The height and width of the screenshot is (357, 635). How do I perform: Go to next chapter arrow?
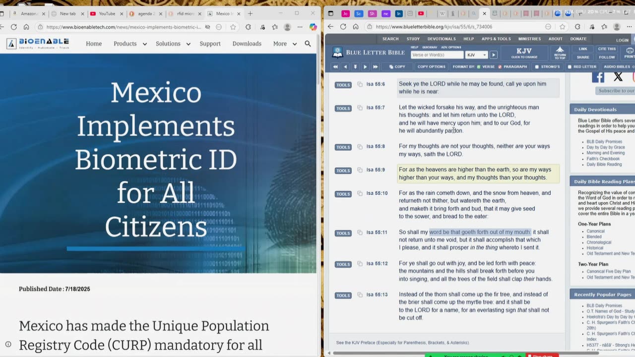(365, 66)
